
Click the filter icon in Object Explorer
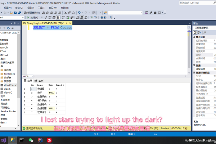pyautogui.click(x=5, y=27)
